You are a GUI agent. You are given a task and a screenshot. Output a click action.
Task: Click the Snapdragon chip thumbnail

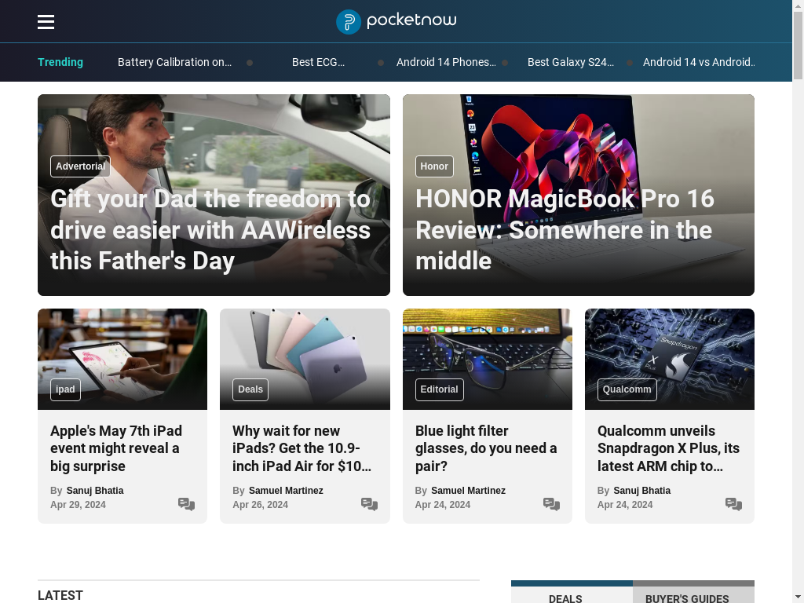[670, 359]
